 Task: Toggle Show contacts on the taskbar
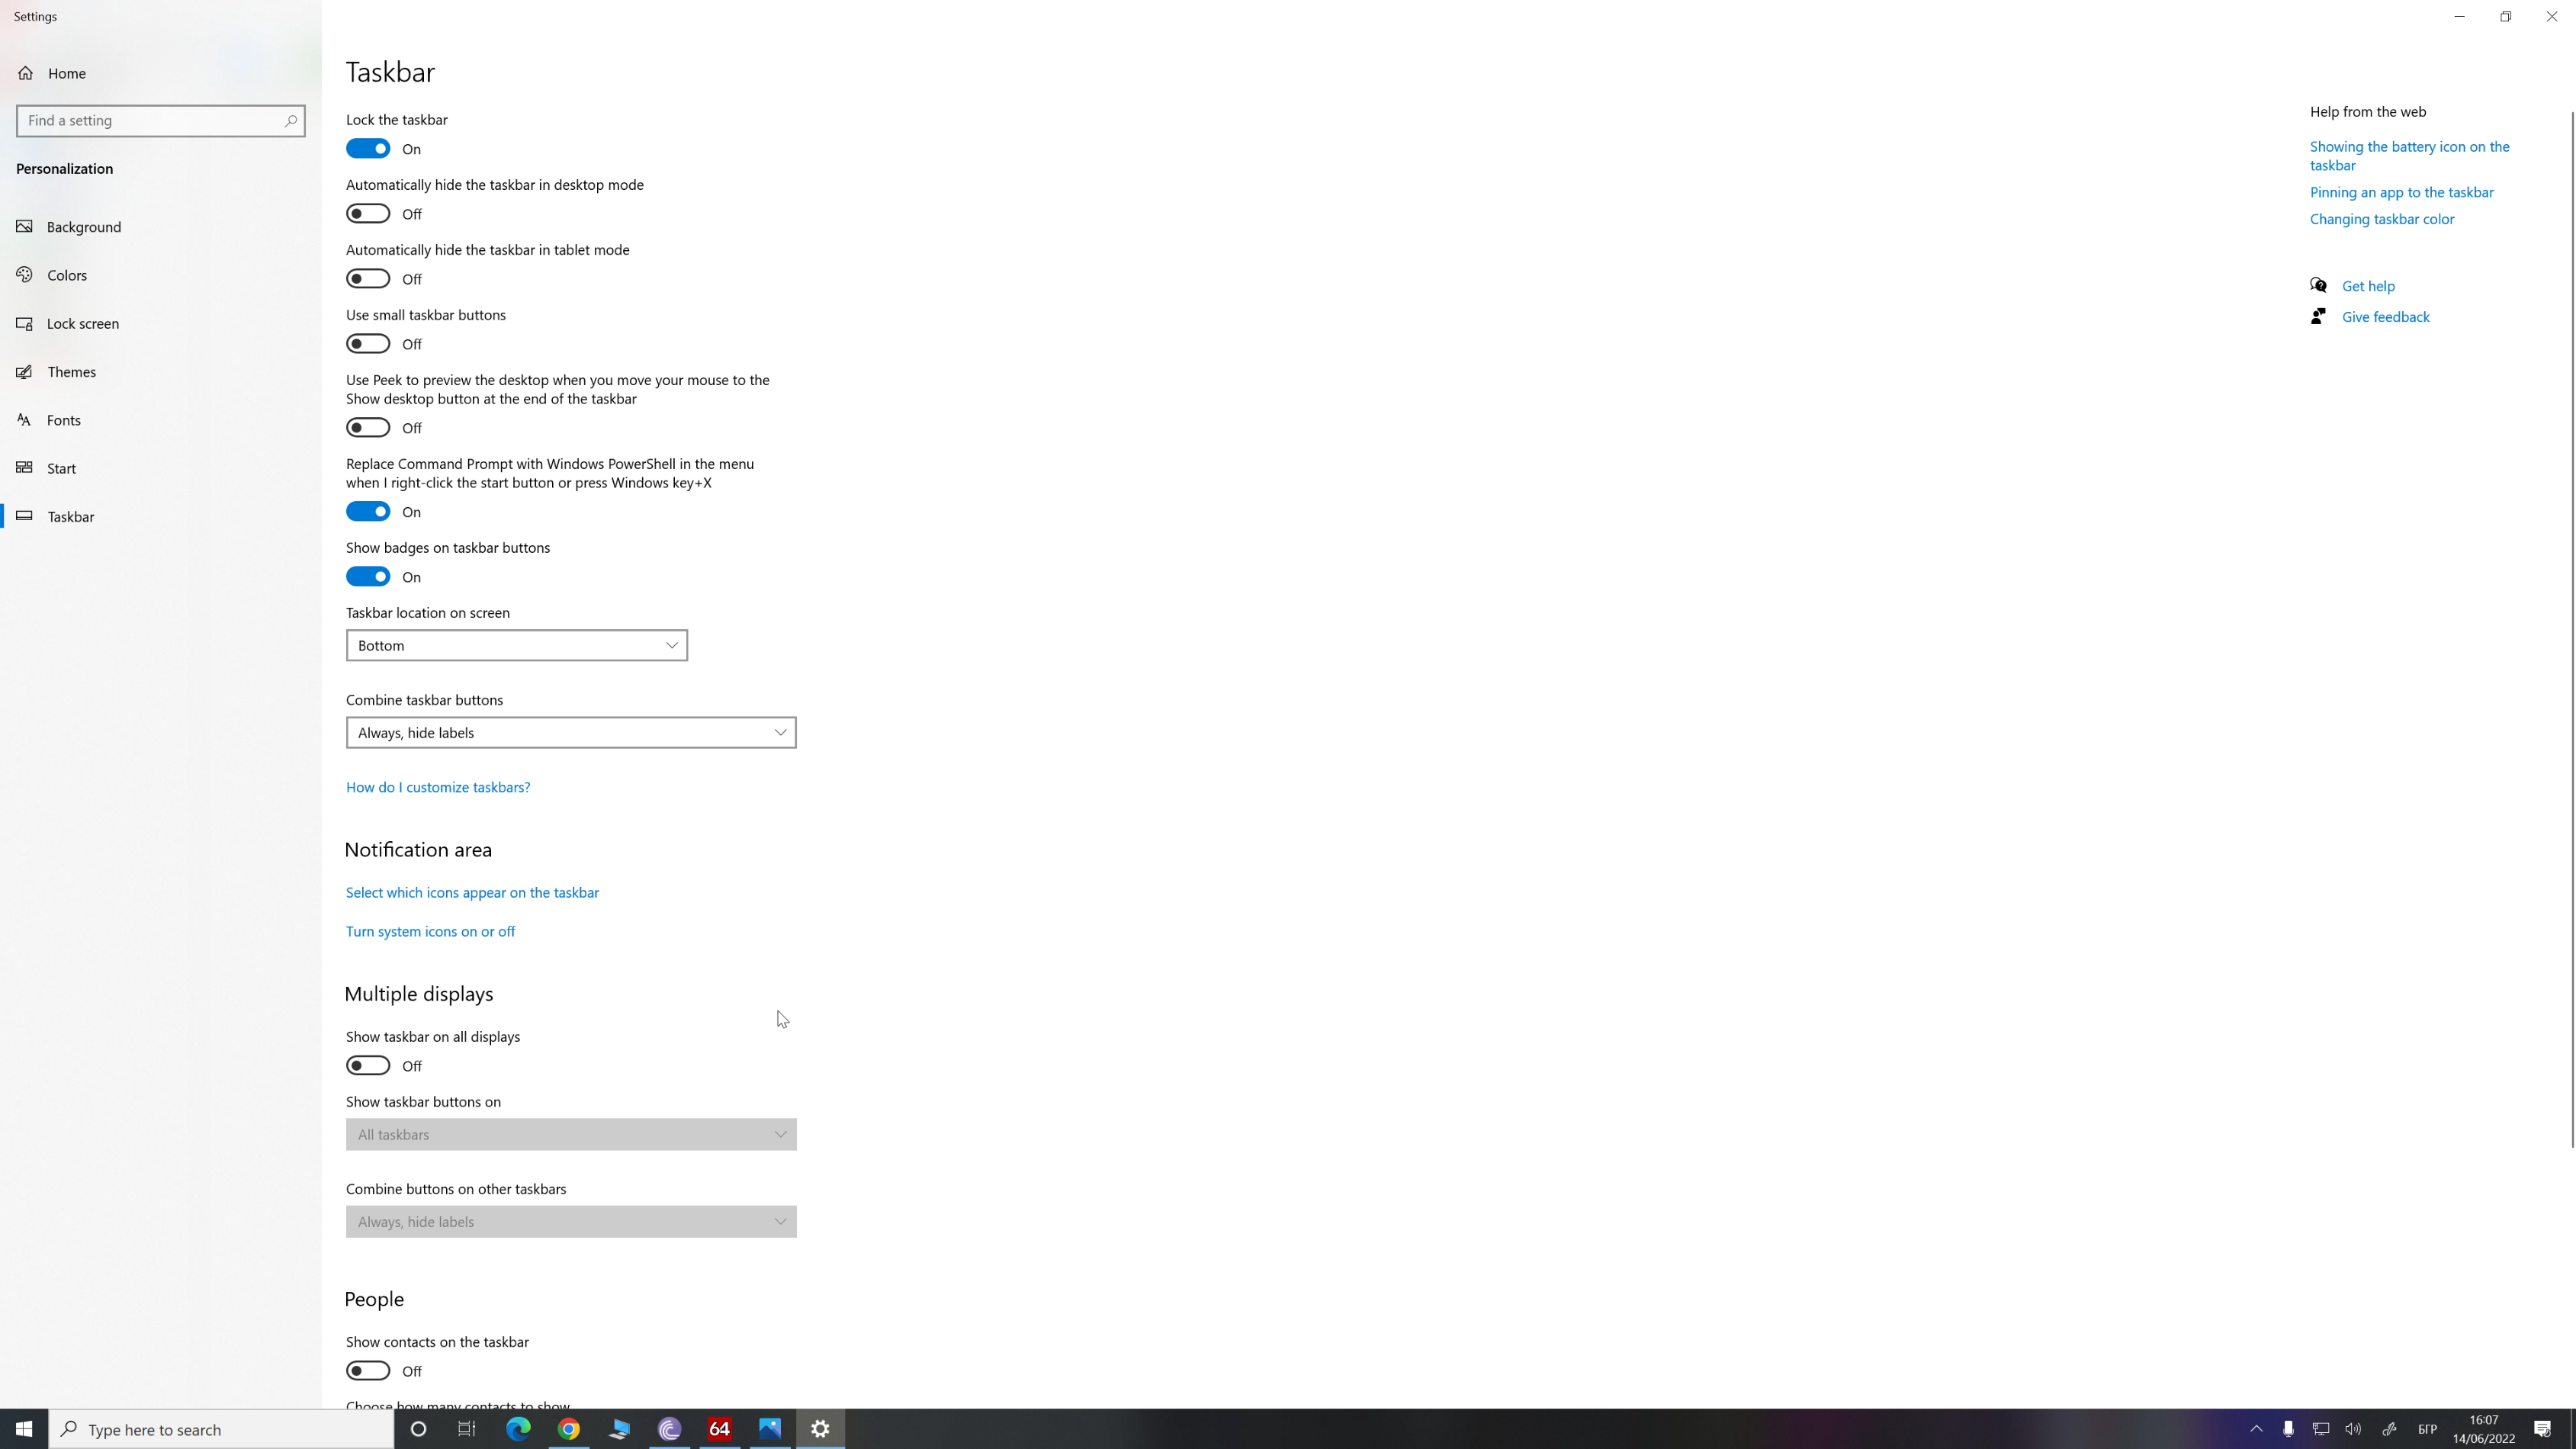tap(368, 1371)
